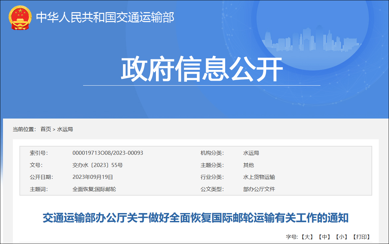Click the 行业分类 value 水上货物运输
389x244 pixels.
click(x=259, y=177)
